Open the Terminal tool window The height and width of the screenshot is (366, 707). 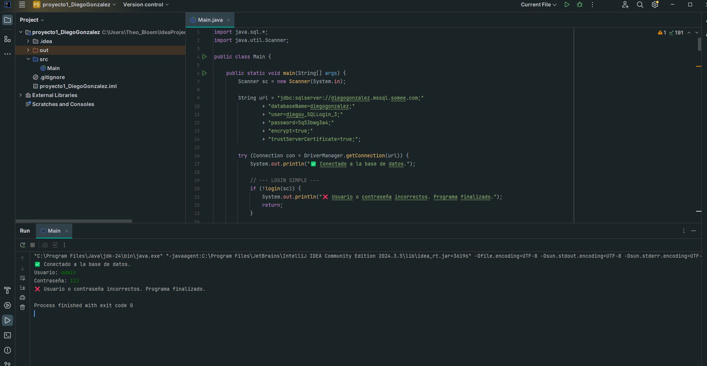(x=7, y=335)
